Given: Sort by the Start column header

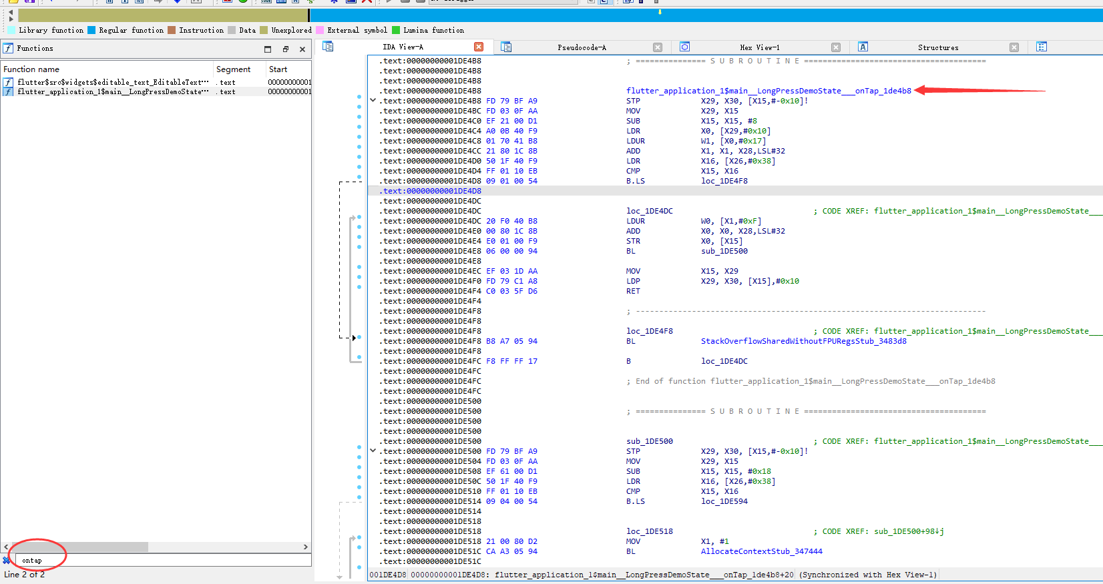Looking at the screenshot, I should 288,69.
